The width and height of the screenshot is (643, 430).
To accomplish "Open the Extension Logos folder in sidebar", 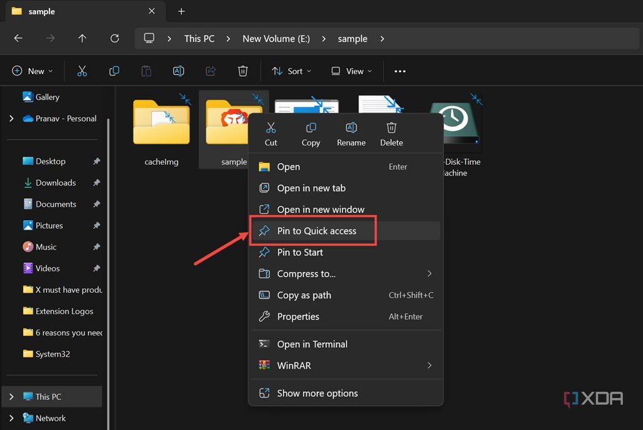I will pos(58,311).
